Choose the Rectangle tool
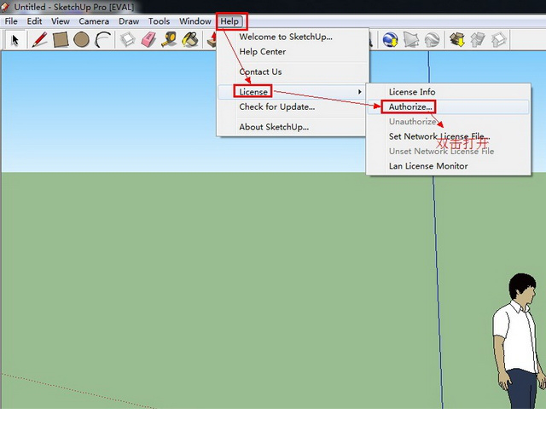This screenshot has width=546, height=425. pos(61,40)
